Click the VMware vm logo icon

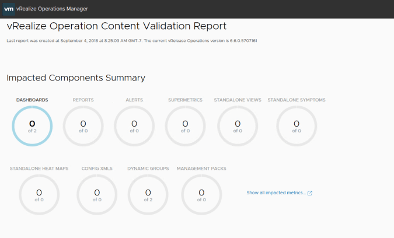9,9
